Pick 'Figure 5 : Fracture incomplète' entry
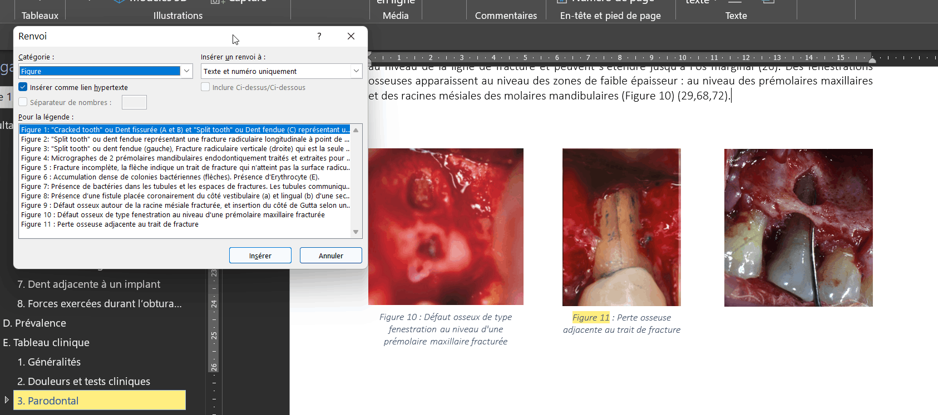Viewport: 938px width, 415px height. [185, 167]
